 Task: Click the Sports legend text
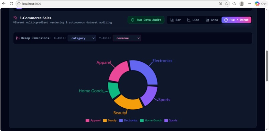173,120
